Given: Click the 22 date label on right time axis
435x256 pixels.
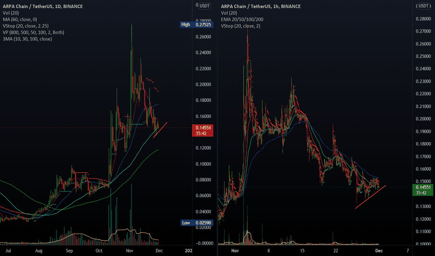Looking at the screenshot, I should [x=336, y=251].
